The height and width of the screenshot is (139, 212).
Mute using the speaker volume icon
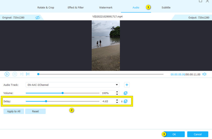coord(204,74)
